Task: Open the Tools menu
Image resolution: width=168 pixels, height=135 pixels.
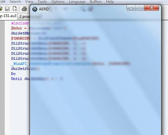Action: [x=42, y=2]
